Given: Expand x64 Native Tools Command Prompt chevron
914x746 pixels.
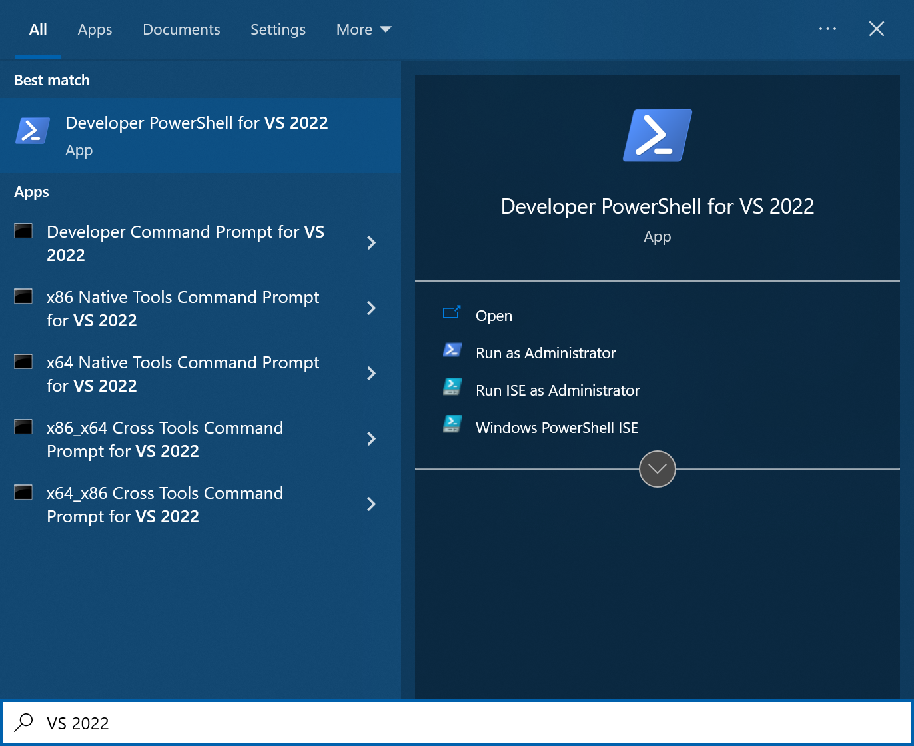Looking at the screenshot, I should 372,374.
